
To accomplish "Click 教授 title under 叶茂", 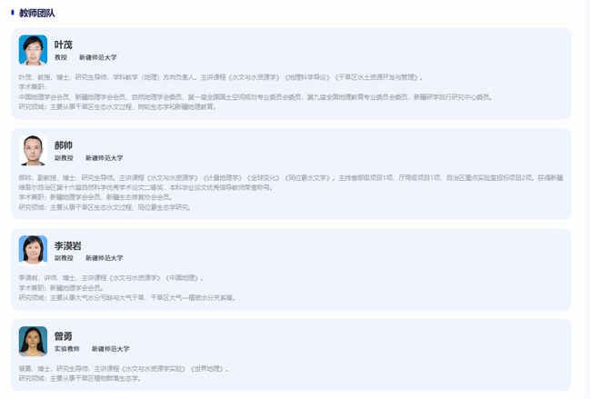I will 61,57.
